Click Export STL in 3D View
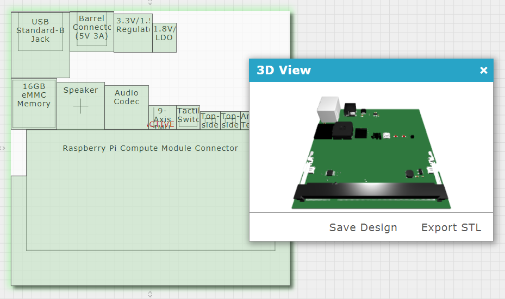Viewport: 505px width, 299px height. point(451,227)
